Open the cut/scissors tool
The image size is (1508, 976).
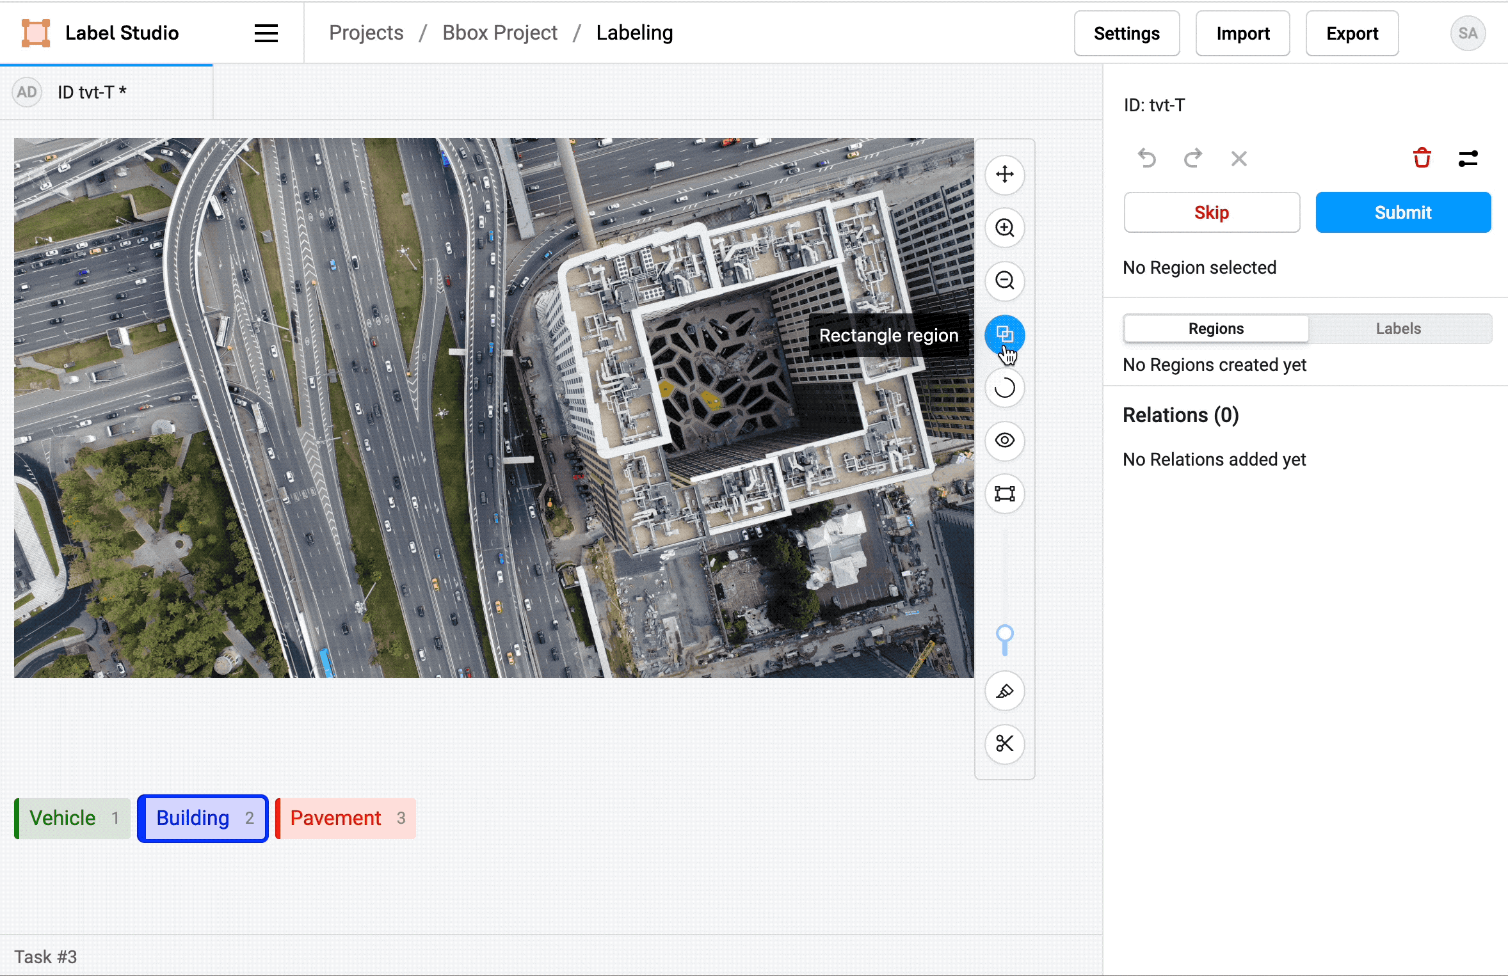pyautogui.click(x=1004, y=744)
